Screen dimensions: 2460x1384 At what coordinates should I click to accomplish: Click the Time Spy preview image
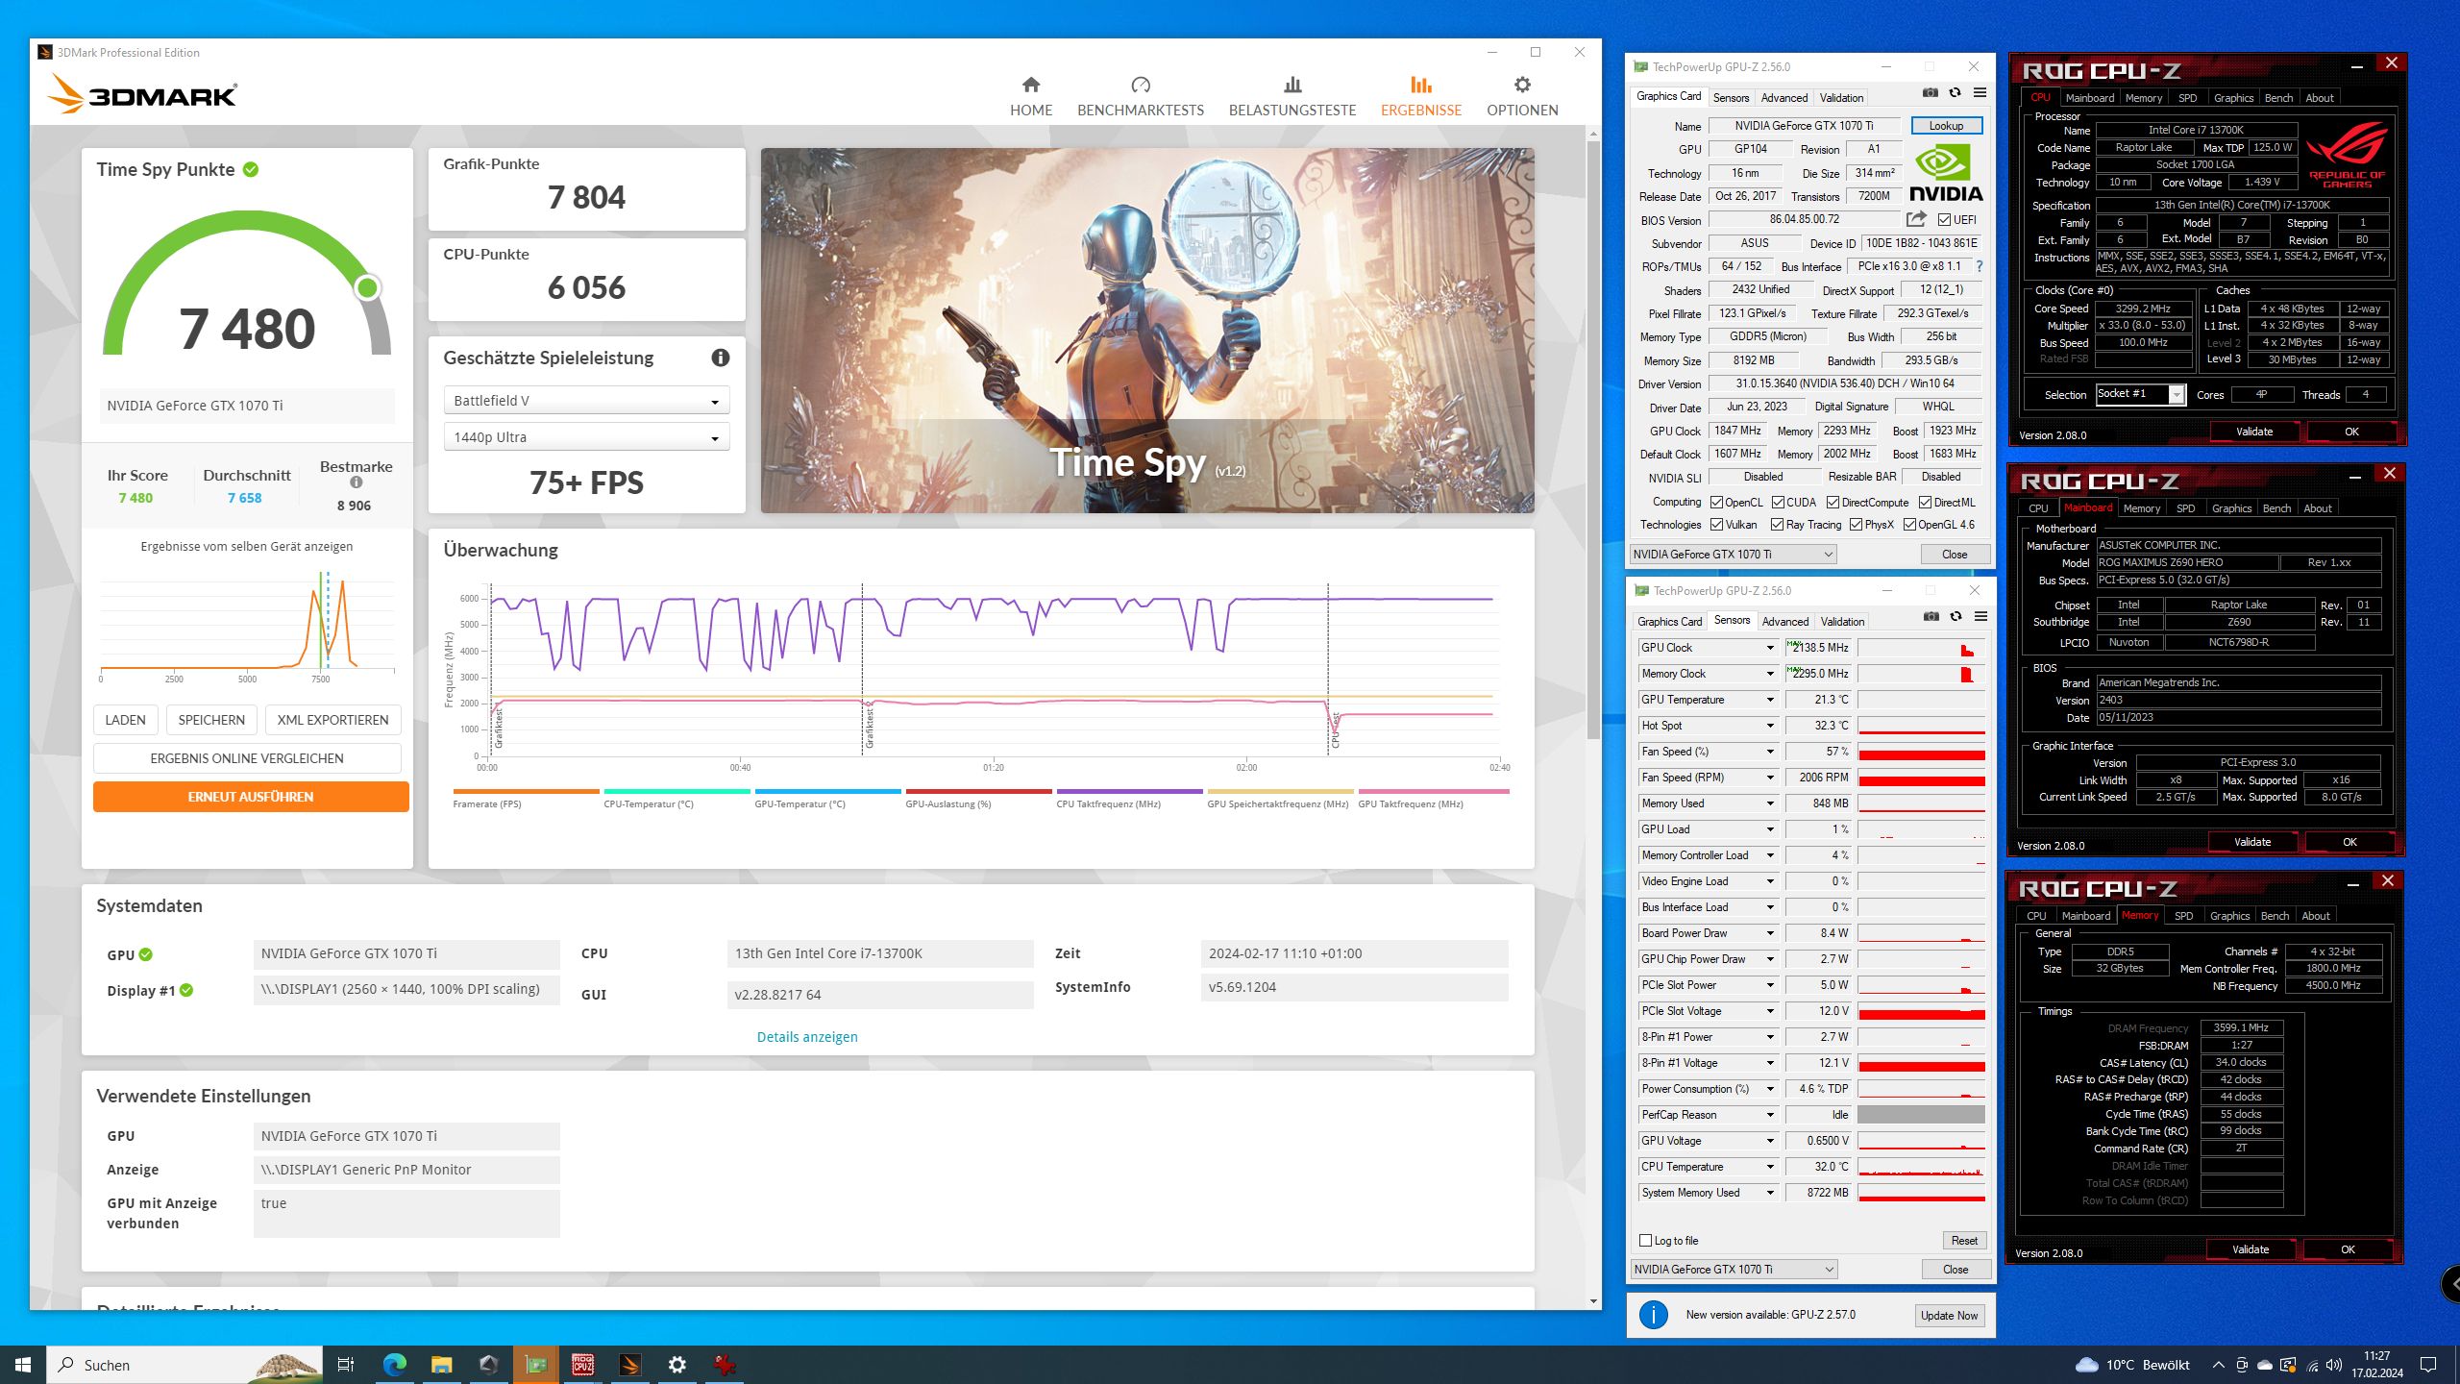(1147, 330)
